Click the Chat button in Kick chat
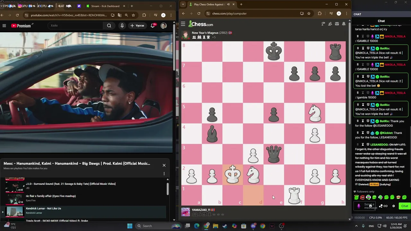 coord(405,206)
